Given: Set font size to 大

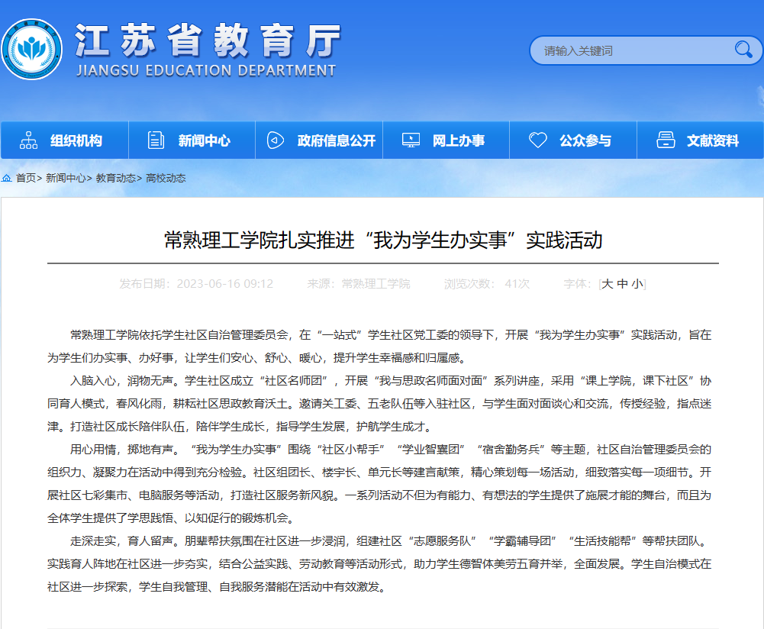Looking at the screenshot, I should pyautogui.click(x=607, y=284).
